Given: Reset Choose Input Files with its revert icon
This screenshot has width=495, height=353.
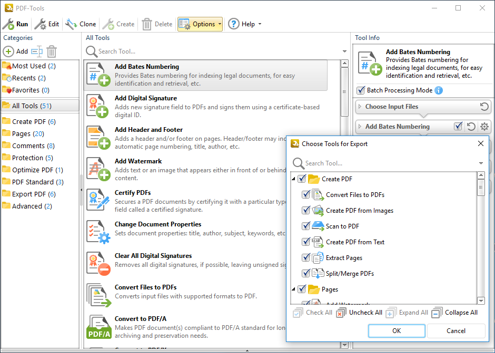Looking at the screenshot, I should pos(484,107).
